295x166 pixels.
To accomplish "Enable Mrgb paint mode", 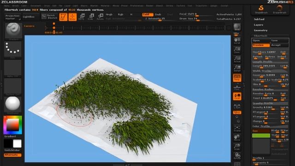I will 109,14.
